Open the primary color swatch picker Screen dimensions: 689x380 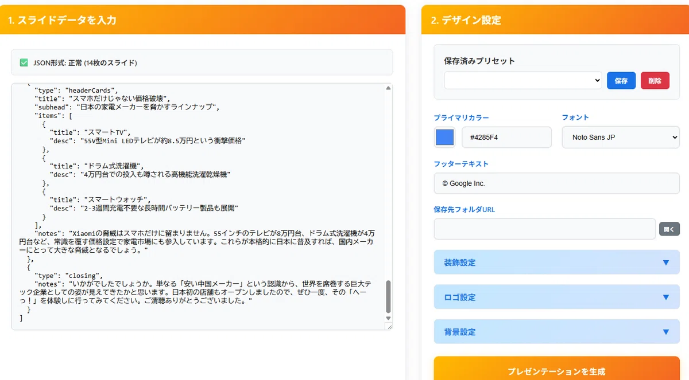445,138
